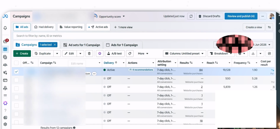This screenshot has width=280, height=129.
Task: Open the More dropdown menu
Action: pos(143,54)
